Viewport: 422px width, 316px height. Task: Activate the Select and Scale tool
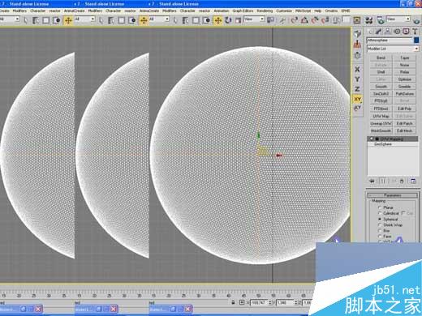(x=238, y=20)
